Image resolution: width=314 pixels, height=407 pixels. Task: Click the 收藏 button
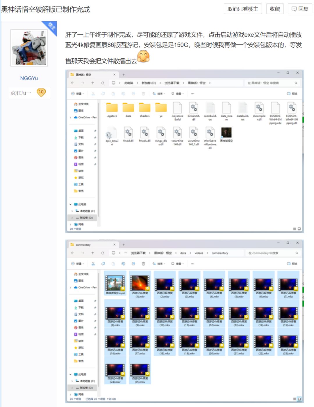click(x=275, y=9)
